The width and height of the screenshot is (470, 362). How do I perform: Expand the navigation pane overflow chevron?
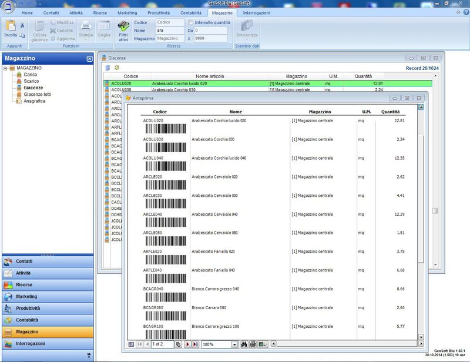pyautogui.click(x=89, y=355)
